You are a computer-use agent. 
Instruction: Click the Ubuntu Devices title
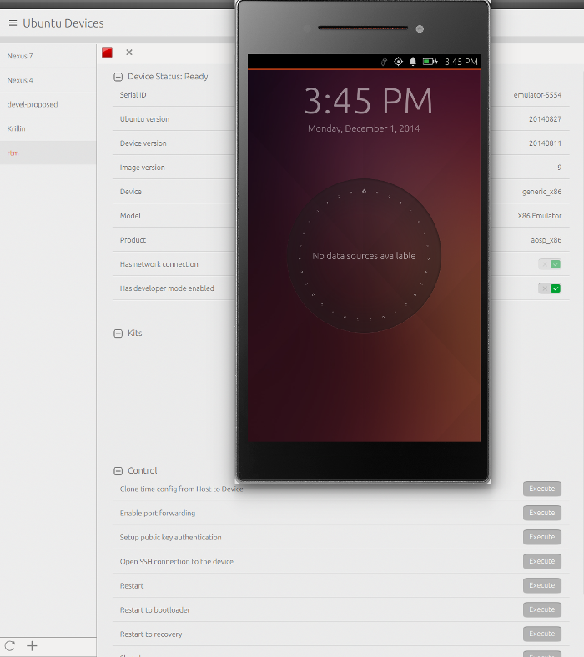click(63, 23)
